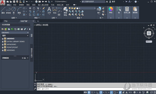Switch to the Reports (报告) ribbon tab

34,5
